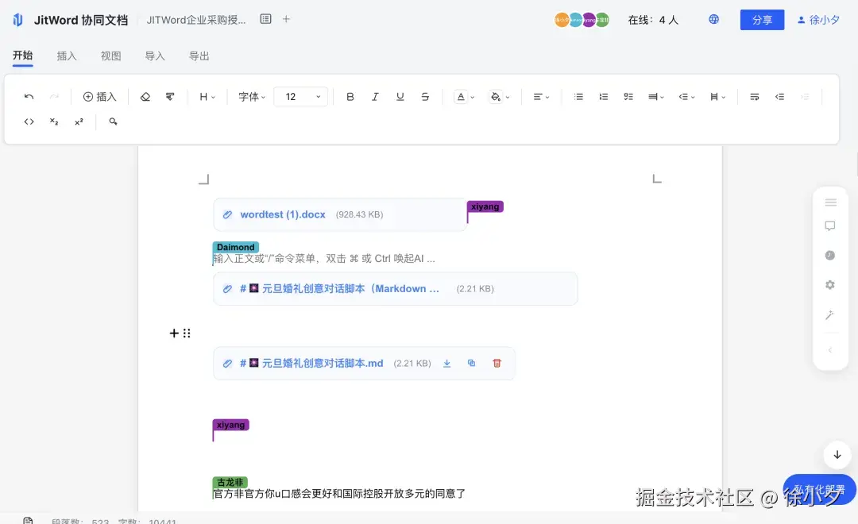
Task: Click the outline list icon in right sidebar
Action: (830, 202)
